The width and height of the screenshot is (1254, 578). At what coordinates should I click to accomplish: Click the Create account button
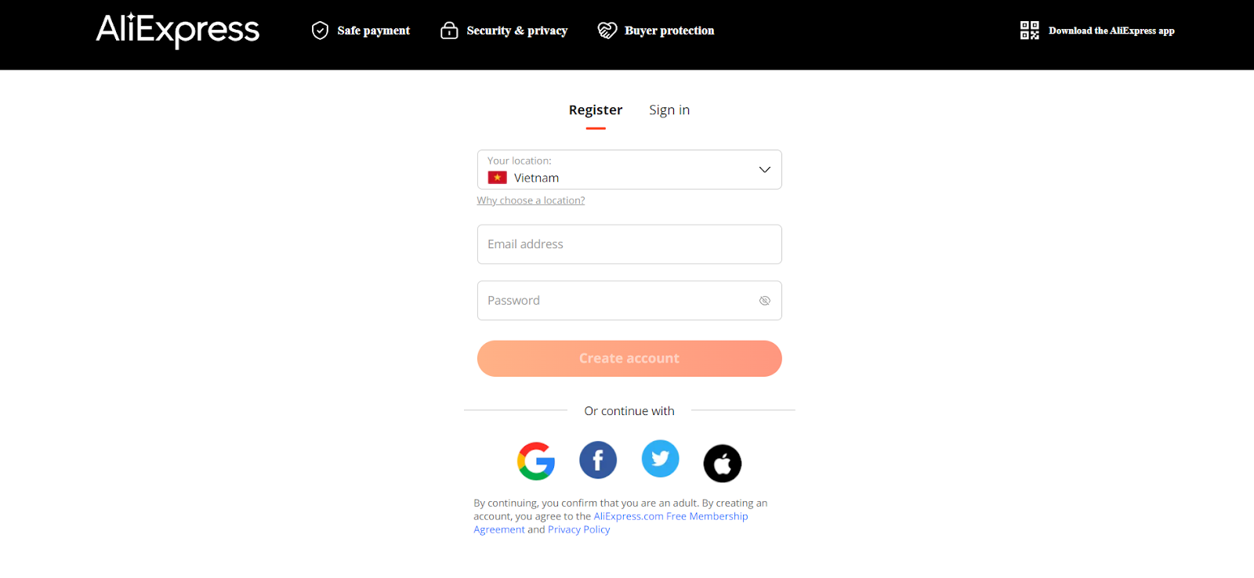pos(629,358)
